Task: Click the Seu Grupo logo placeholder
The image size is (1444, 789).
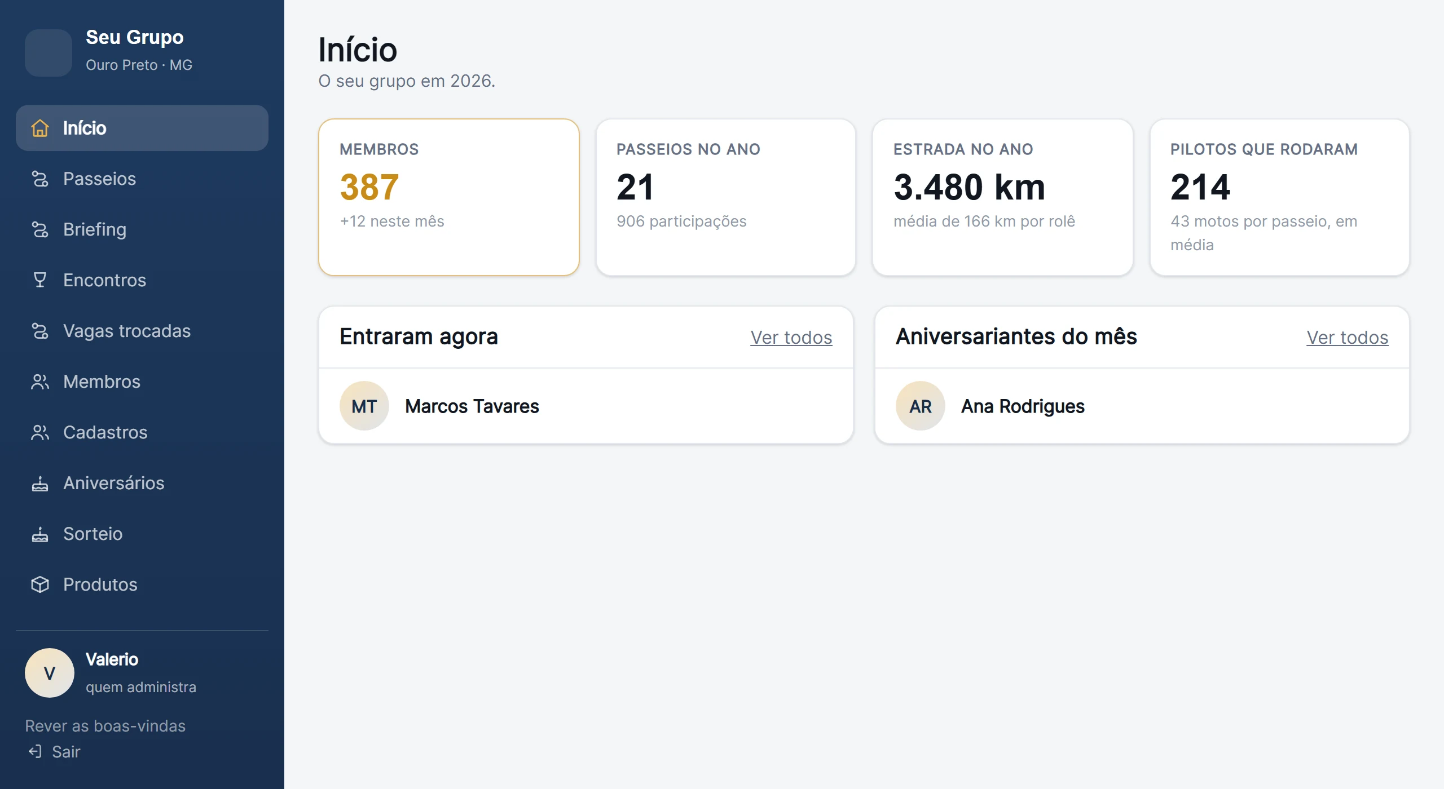Action: 49,53
